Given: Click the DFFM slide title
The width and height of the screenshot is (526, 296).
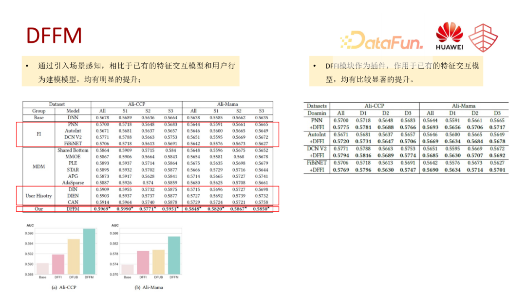Looking at the screenshot, I should 54,36.
